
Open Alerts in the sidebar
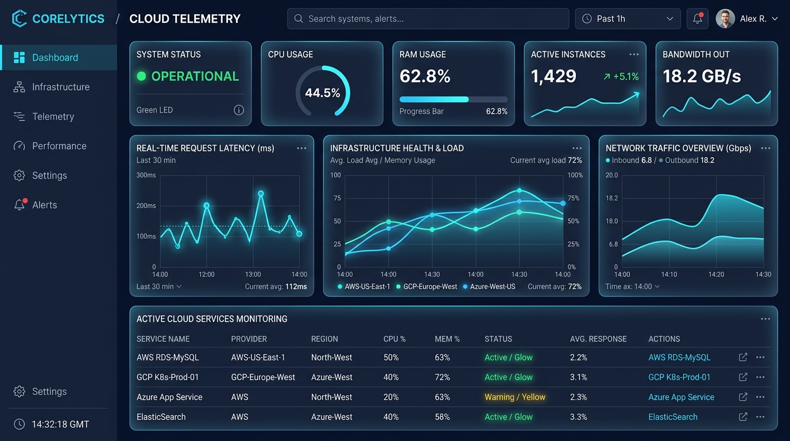[x=59, y=204]
